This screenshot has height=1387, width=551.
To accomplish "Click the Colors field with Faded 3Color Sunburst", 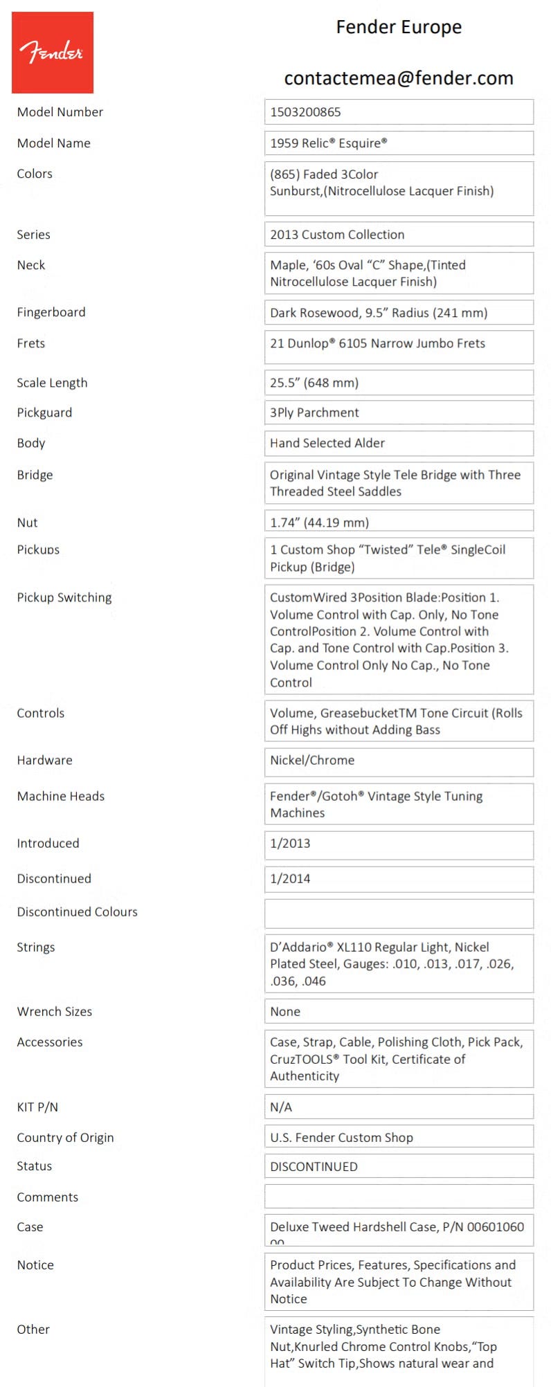I will pos(399,188).
